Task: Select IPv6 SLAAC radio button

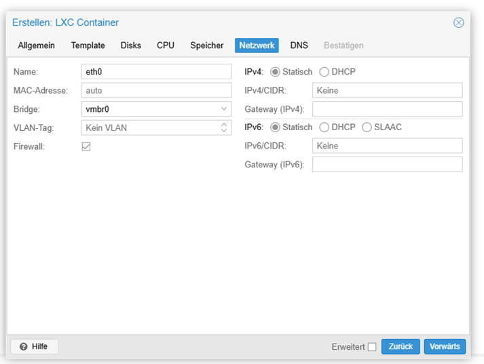Action: tap(367, 127)
